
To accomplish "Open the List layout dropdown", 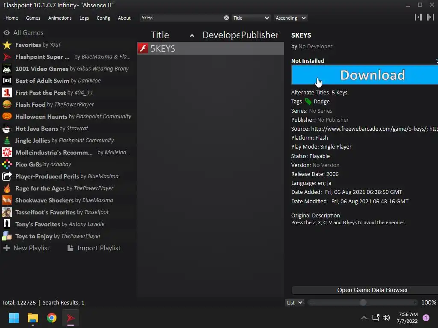I will point(294,303).
